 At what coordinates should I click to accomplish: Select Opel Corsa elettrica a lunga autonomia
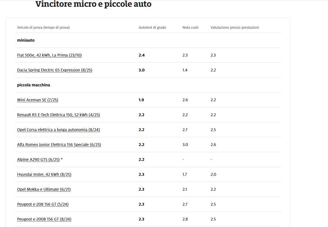pos(58,130)
